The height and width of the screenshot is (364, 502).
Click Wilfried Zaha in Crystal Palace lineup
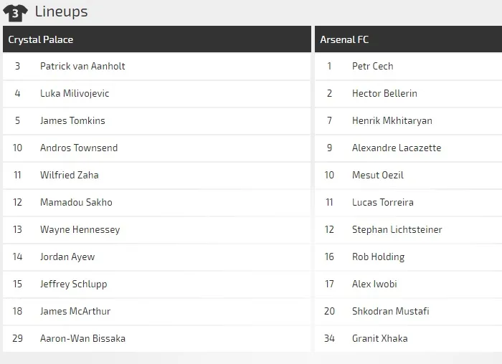pos(70,175)
